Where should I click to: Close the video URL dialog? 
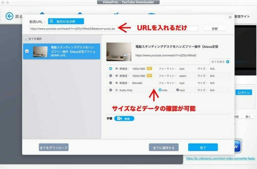(x=230, y=17)
